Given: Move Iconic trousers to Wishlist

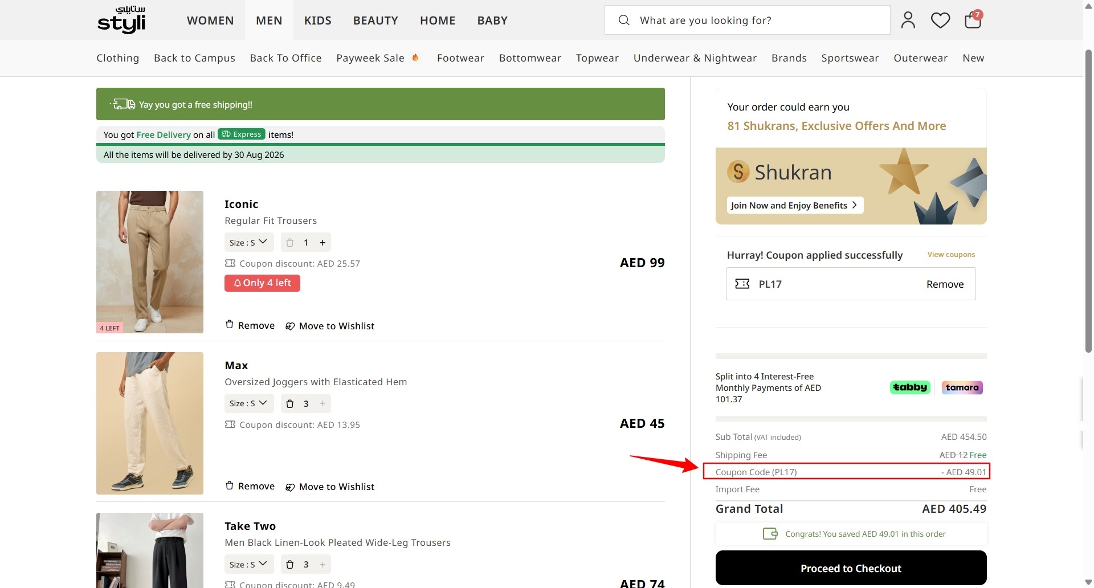Looking at the screenshot, I should pyautogui.click(x=330, y=326).
